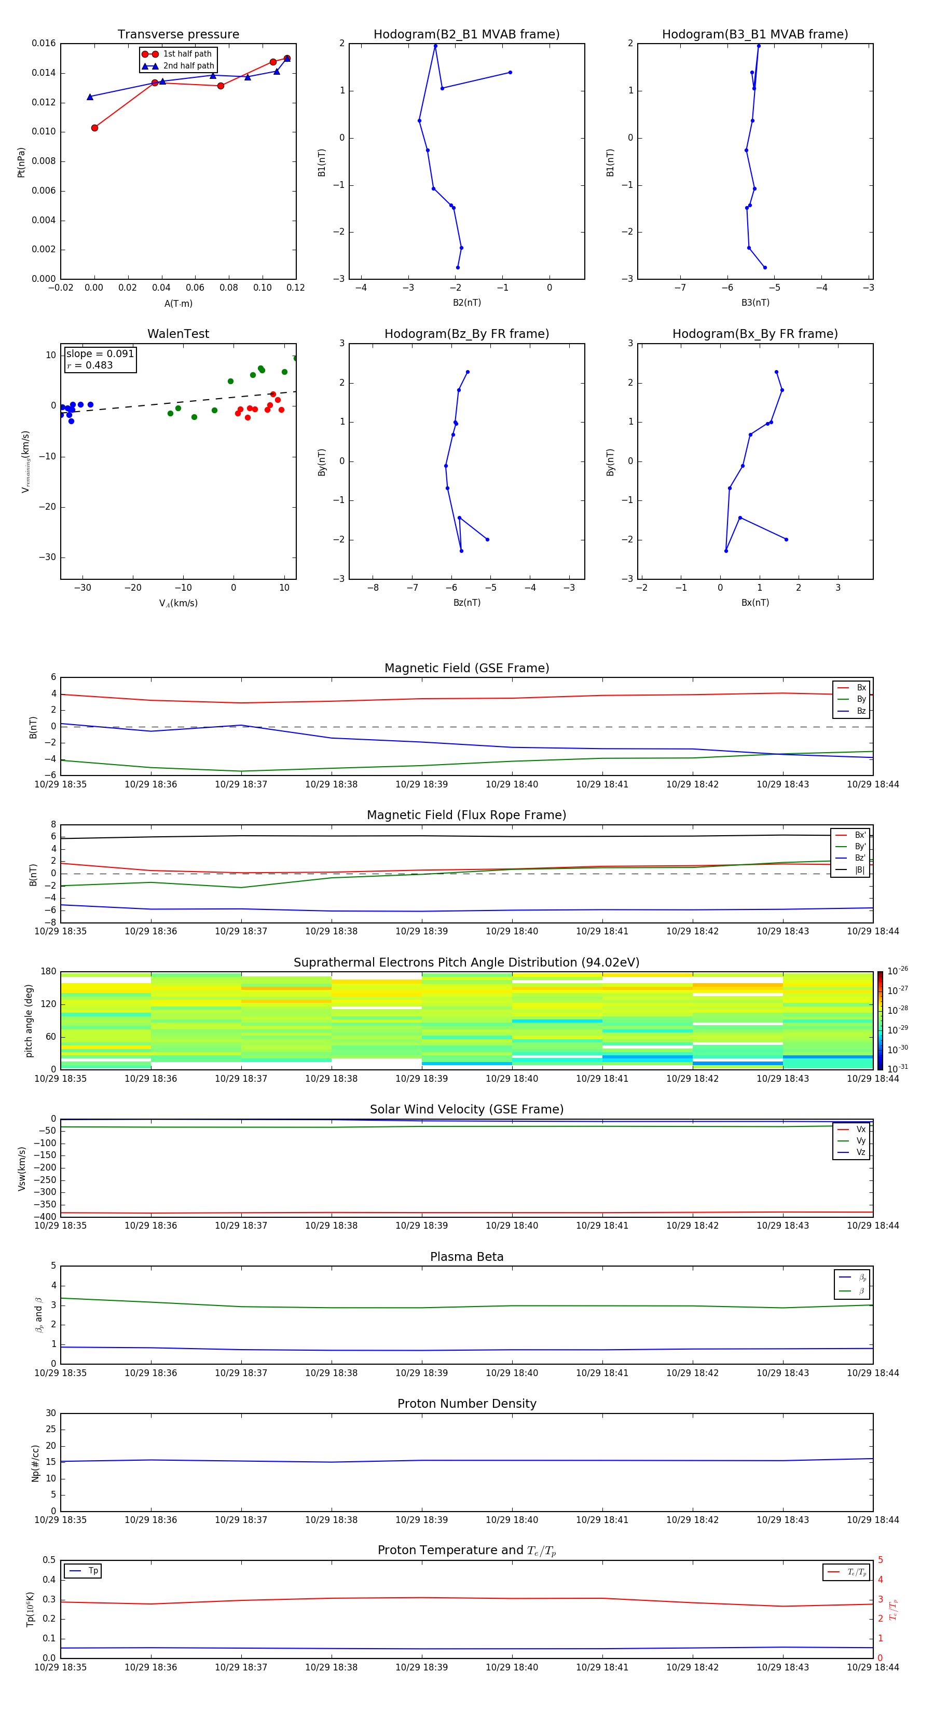Image resolution: width=934 pixels, height=1713 pixels.
Task: Click the "Proton Temperature and Te/Tp" title
Action: point(466,1551)
